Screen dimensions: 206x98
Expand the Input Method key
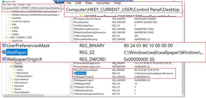tap(10, 79)
